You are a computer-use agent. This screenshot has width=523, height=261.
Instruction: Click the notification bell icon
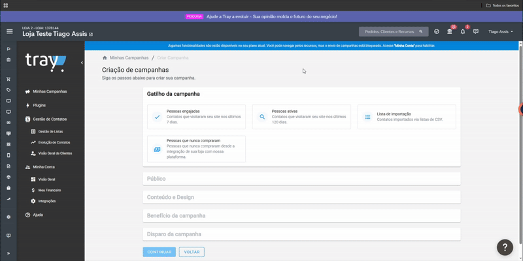pyautogui.click(x=463, y=31)
